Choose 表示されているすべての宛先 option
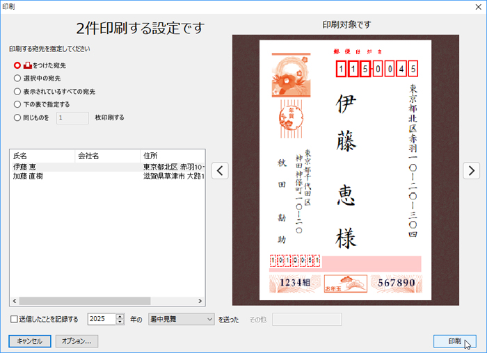Screen dimensions: 487x353 17,91
